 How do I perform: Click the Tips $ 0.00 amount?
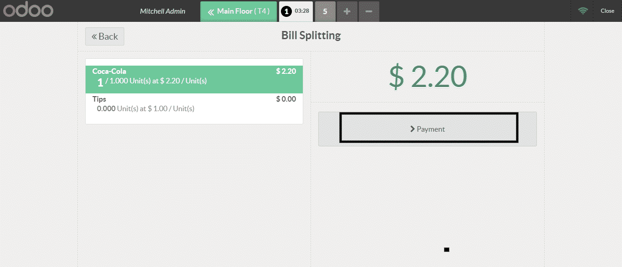[x=286, y=99]
